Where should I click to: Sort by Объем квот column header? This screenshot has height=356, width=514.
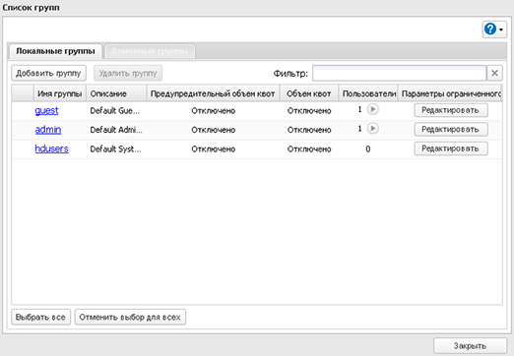click(x=308, y=93)
